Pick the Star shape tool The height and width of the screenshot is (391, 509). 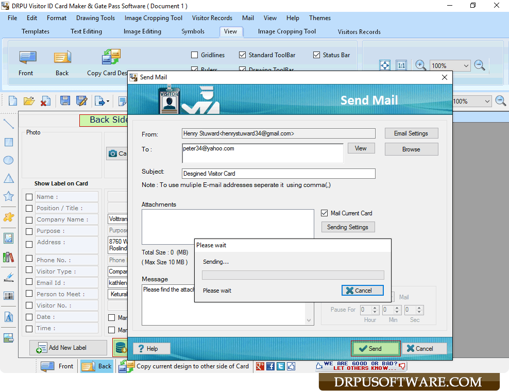coord(8,196)
